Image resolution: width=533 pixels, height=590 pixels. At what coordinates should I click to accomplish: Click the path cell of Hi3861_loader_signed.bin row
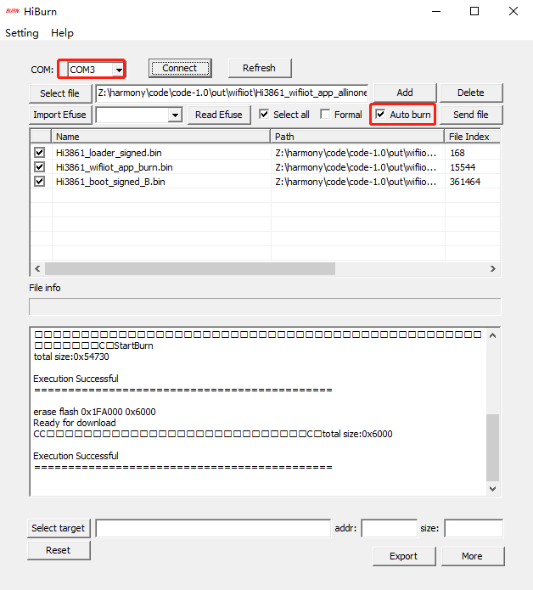click(356, 153)
